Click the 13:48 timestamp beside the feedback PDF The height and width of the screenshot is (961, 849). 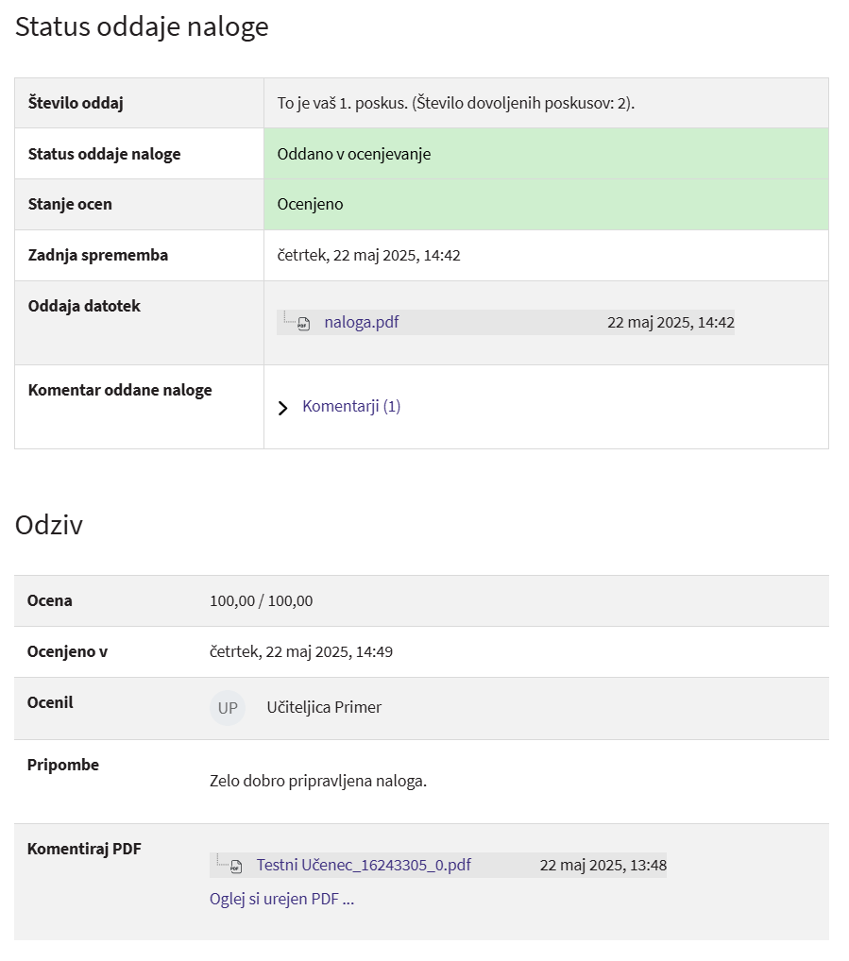[x=603, y=866]
